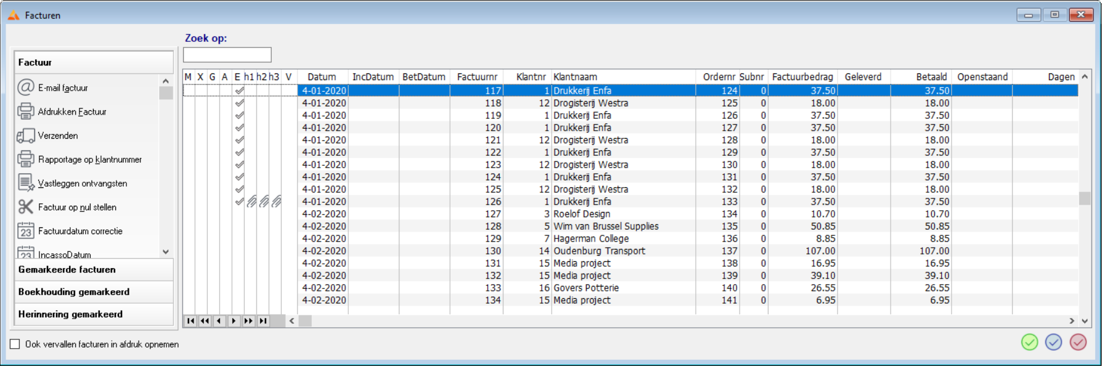Screen dimensions: 1102x366
Task: Open Rapportage op klantnummer
Action: click(89, 160)
